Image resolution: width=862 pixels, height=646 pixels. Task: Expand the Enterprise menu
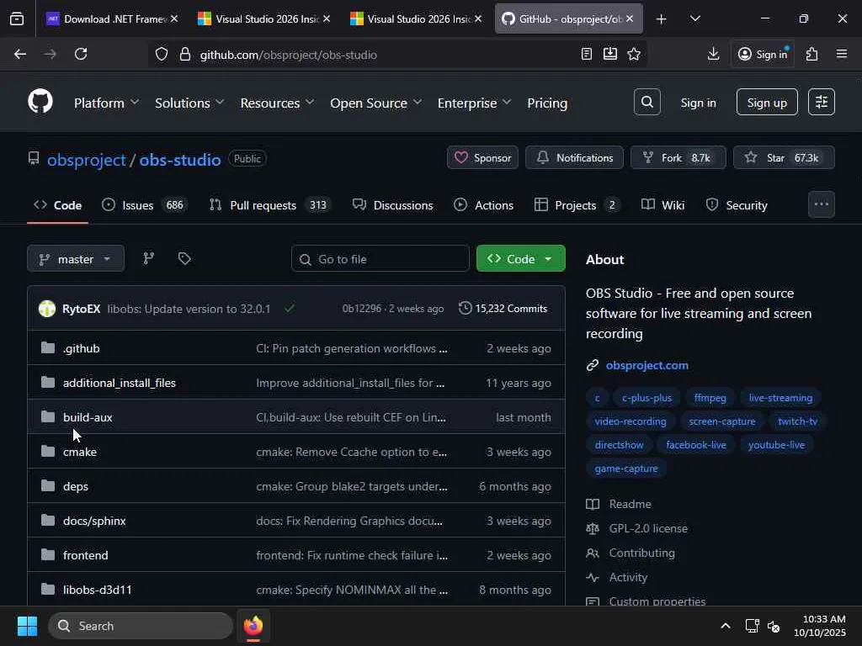475,103
